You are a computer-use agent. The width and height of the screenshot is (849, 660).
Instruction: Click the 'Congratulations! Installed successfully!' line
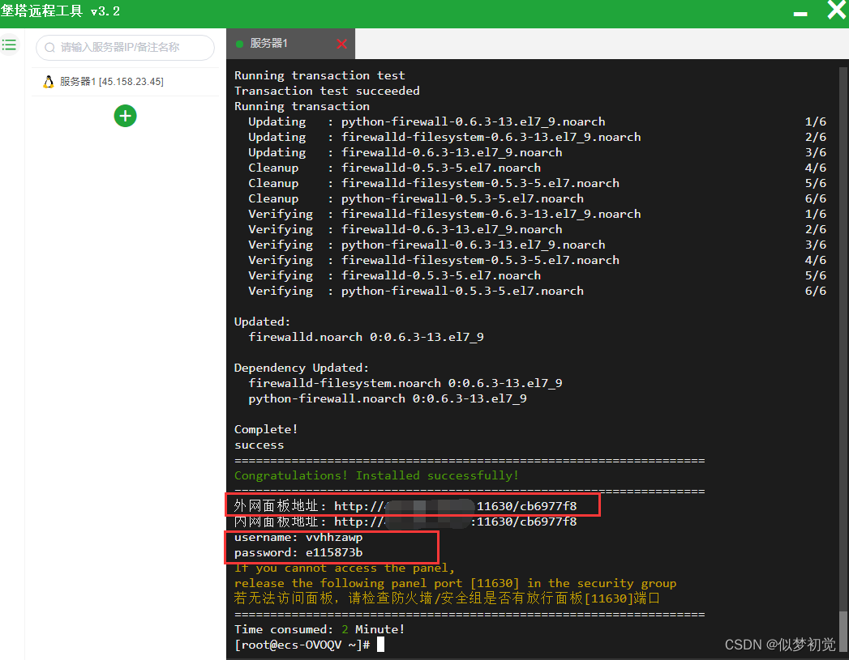pos(376,475)
